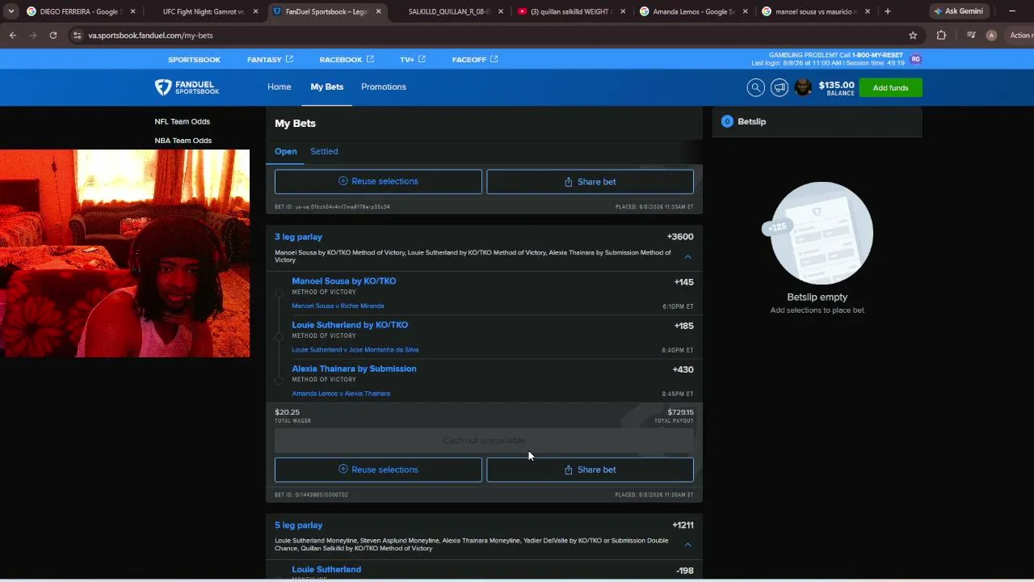The width and height of the screenshot is (1034, 582).
Task: Click the $20.25 total wager value
Action: [287, 412]
